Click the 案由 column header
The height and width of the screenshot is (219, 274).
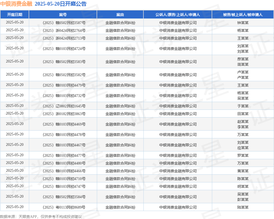click(120, 15)
